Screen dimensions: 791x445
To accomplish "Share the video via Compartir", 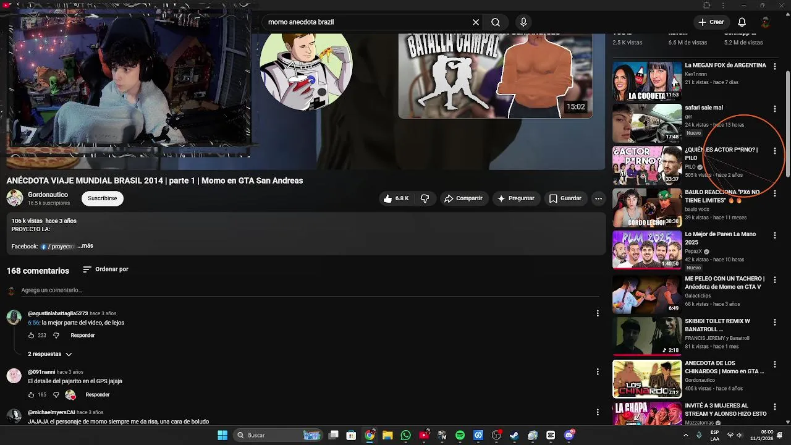I will tap(463, 198).
